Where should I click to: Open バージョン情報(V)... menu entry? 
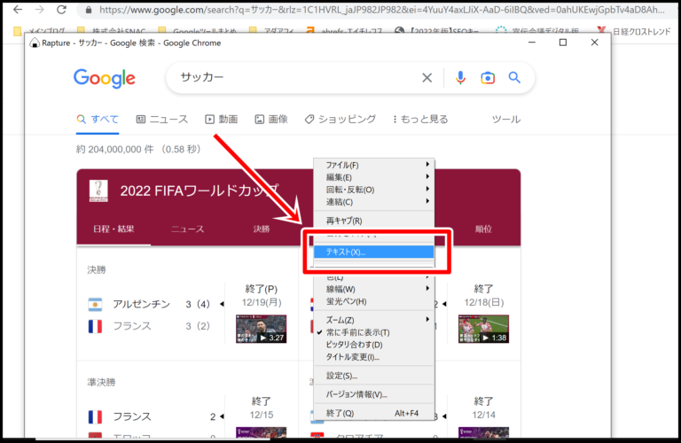click(x=374, y=394)
